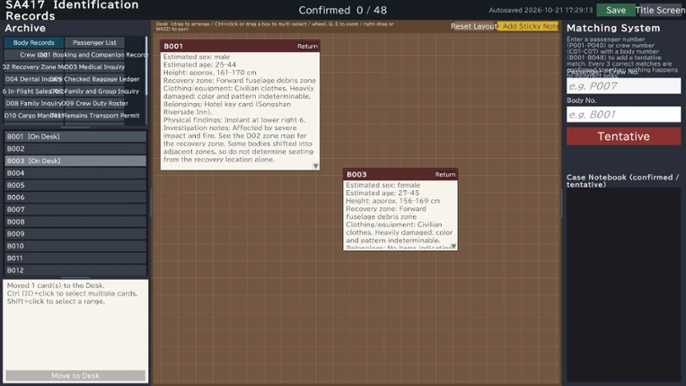Return the B001 card to archive
The width and height of the screenshot is (686, 386).
[307, 46]
